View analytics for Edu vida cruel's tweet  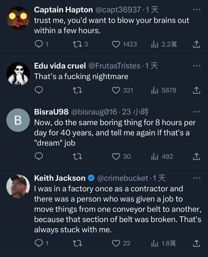(154, 90)
